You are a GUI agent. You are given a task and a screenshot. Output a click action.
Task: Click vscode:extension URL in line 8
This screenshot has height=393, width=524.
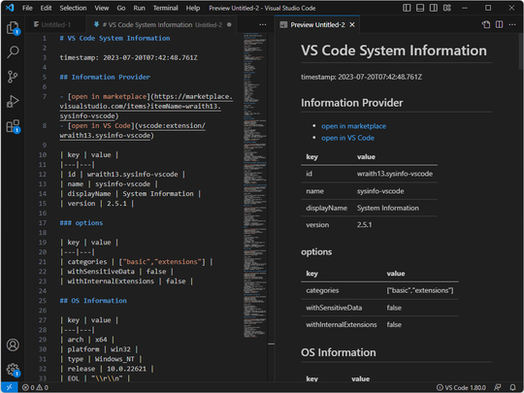tap(133, 131)
